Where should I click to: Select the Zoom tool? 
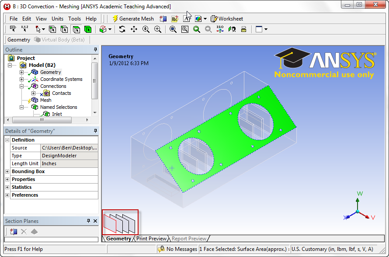(x=146, y=29)
